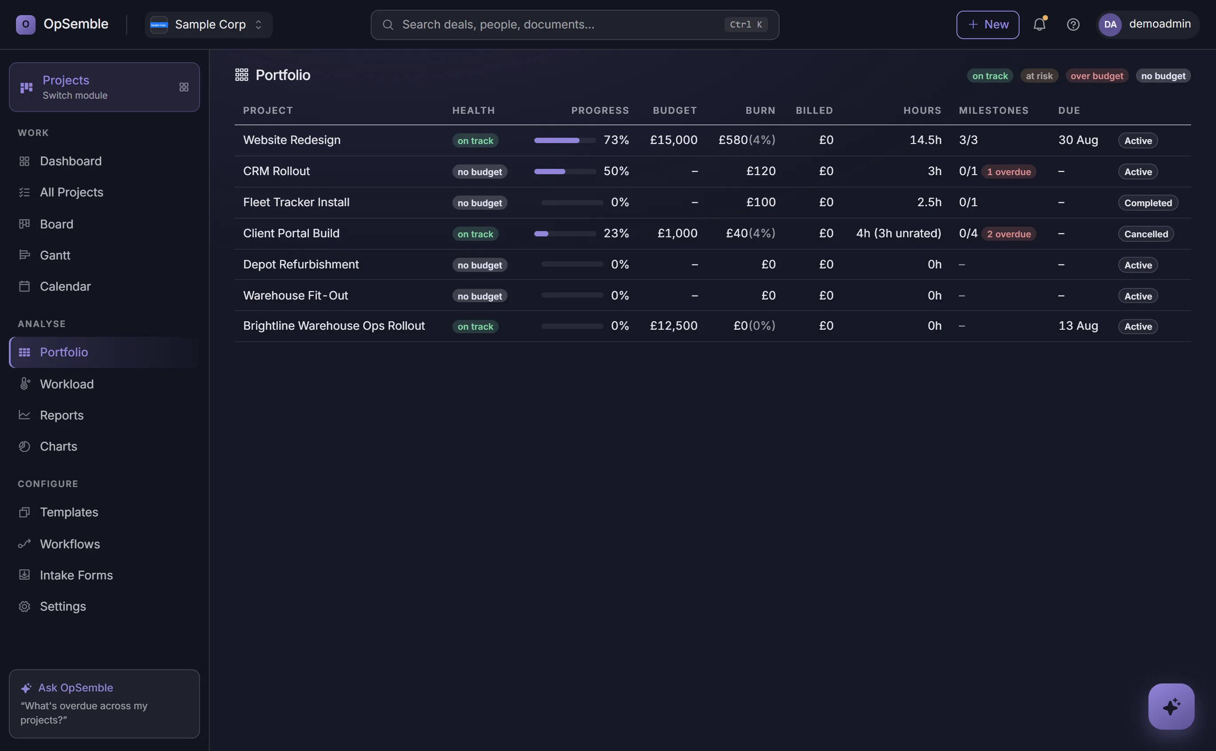The image size is (1216, 751).
Task: Open the demoadmin user menu
Action: 1147,24
